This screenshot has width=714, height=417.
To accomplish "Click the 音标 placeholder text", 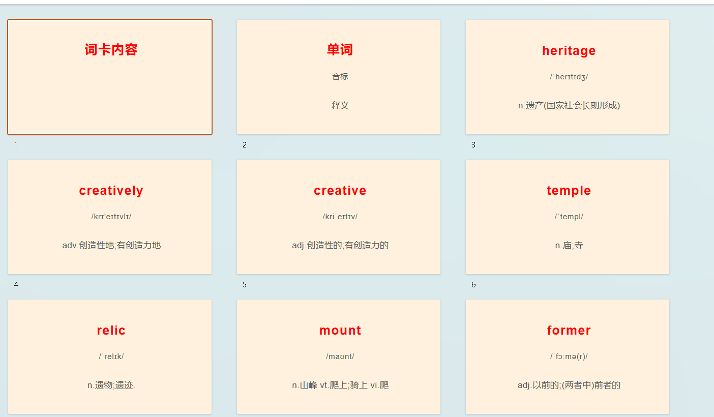I will pyautogui.click(x=340, y=77).
